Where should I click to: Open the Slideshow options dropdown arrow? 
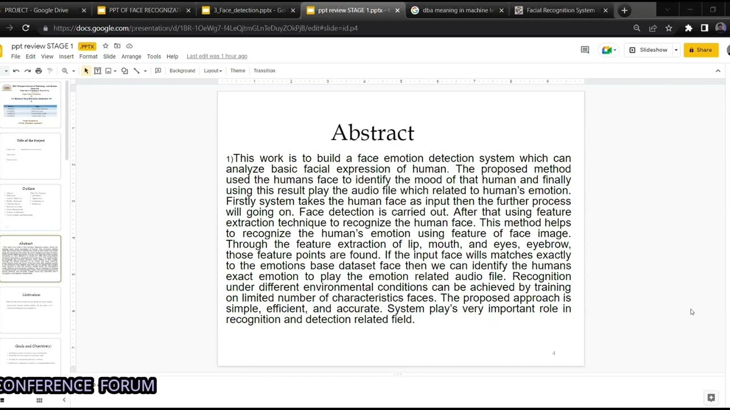676,50
